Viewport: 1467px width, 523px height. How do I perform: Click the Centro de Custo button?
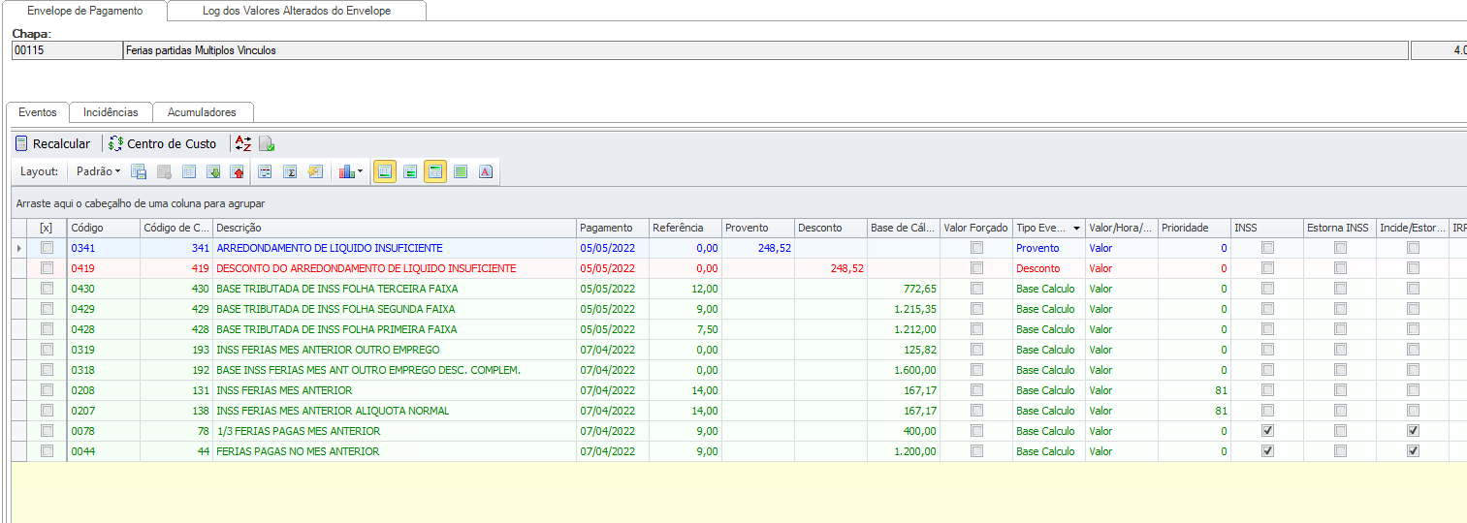coord(162,143)
